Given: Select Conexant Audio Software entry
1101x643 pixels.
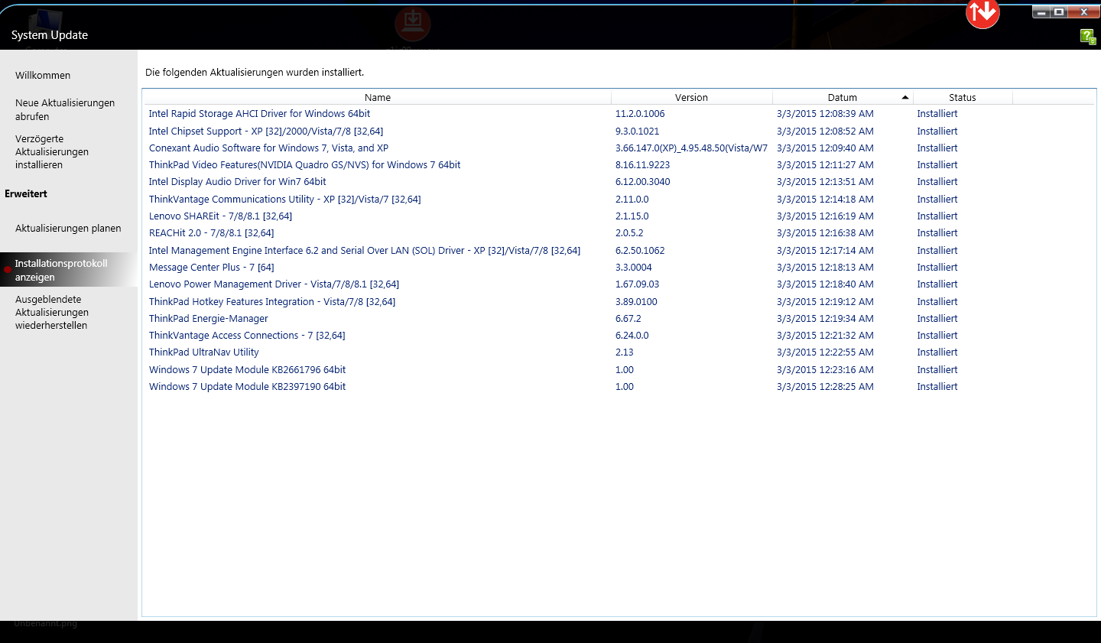Looking at the screenshot, I should [x=268, y=148].
